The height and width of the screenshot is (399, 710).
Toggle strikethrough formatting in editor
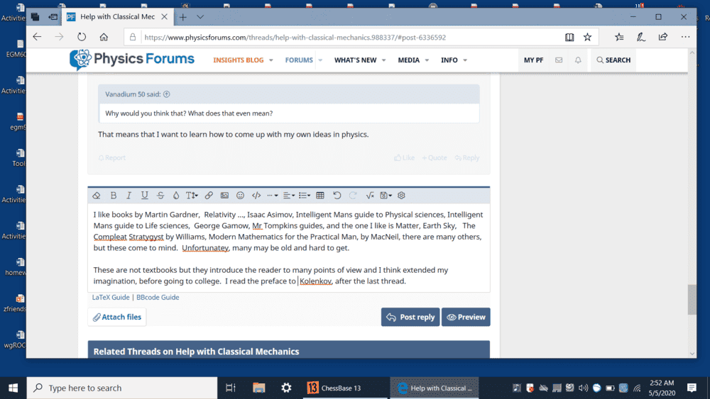pyautogui.click(x=160, y=196)
